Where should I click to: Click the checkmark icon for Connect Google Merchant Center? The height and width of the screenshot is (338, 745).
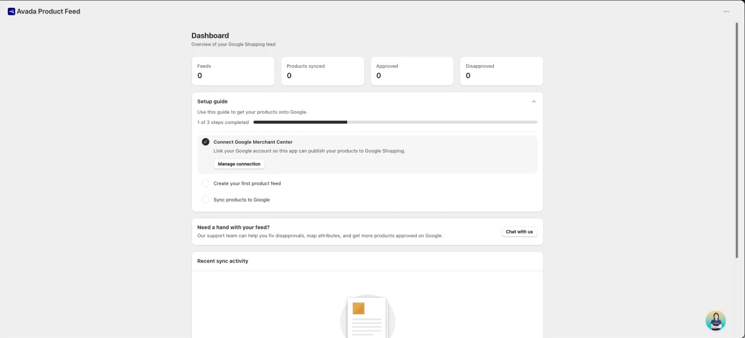point(205,142)
